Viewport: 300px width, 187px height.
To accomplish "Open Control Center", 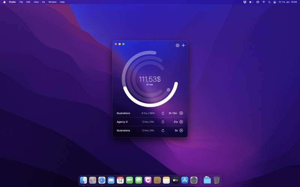I will click(275, 2).
